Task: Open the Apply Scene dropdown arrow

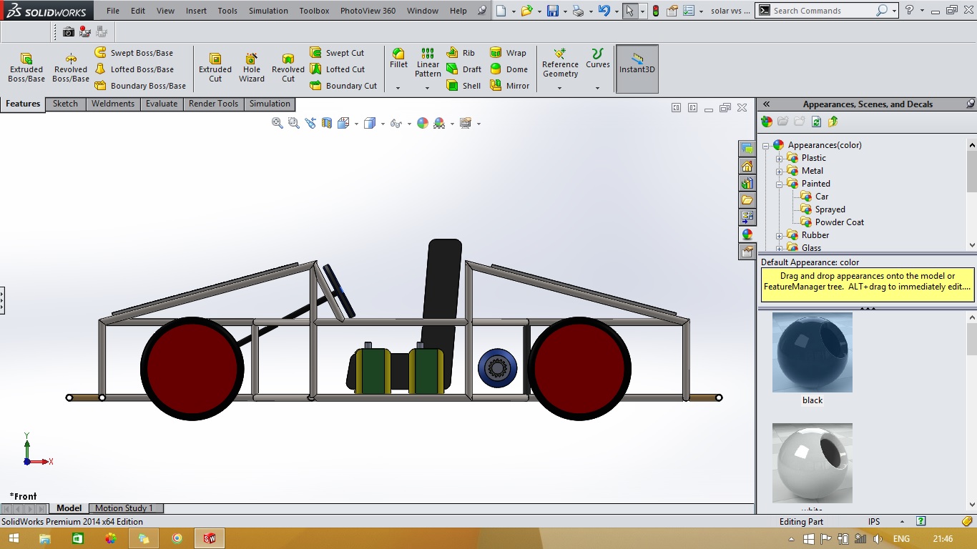Action: [x=452, y=124]
